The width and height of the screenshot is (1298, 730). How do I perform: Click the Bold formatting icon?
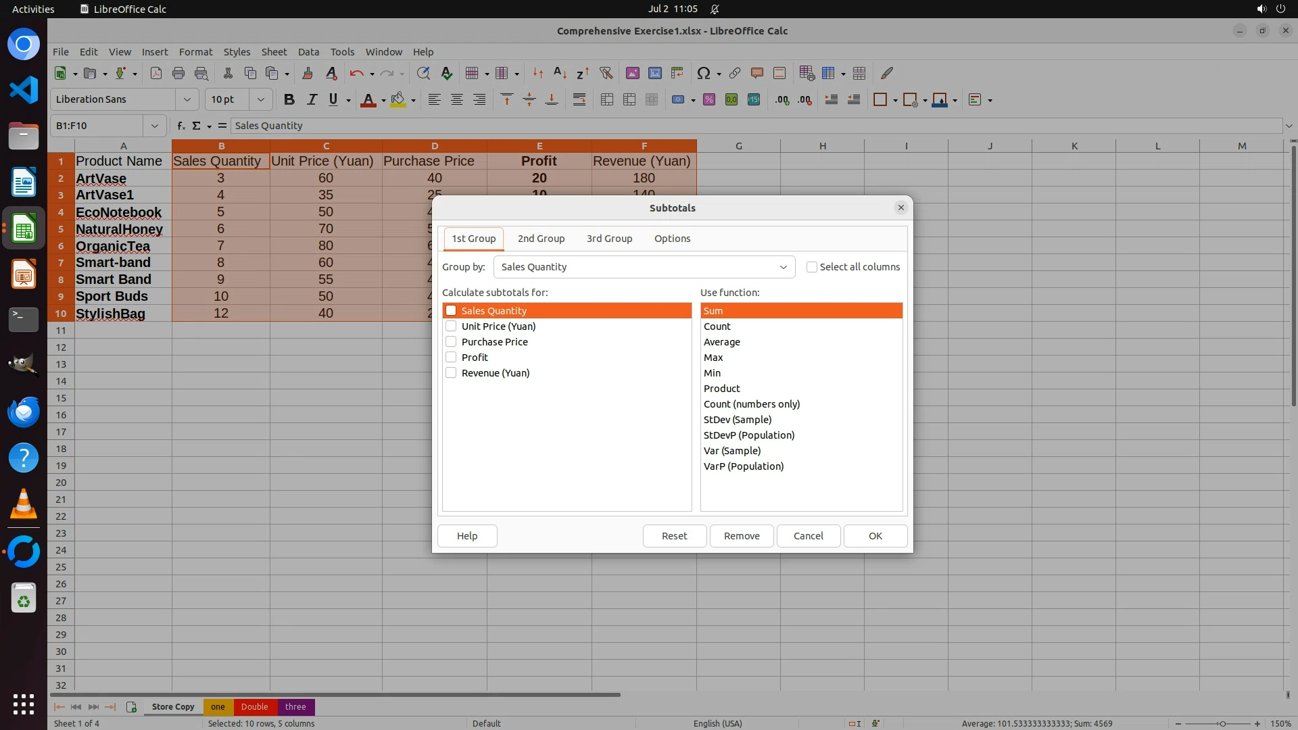289,99
